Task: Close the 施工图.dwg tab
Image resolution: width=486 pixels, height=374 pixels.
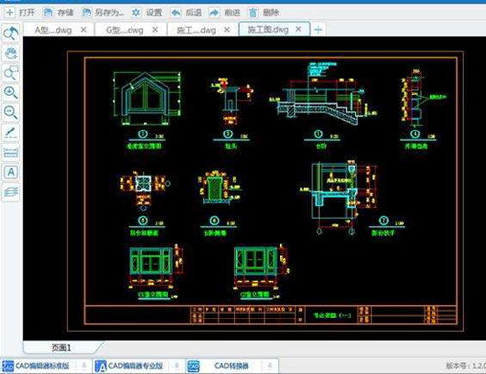Action: tap(298, 29)
